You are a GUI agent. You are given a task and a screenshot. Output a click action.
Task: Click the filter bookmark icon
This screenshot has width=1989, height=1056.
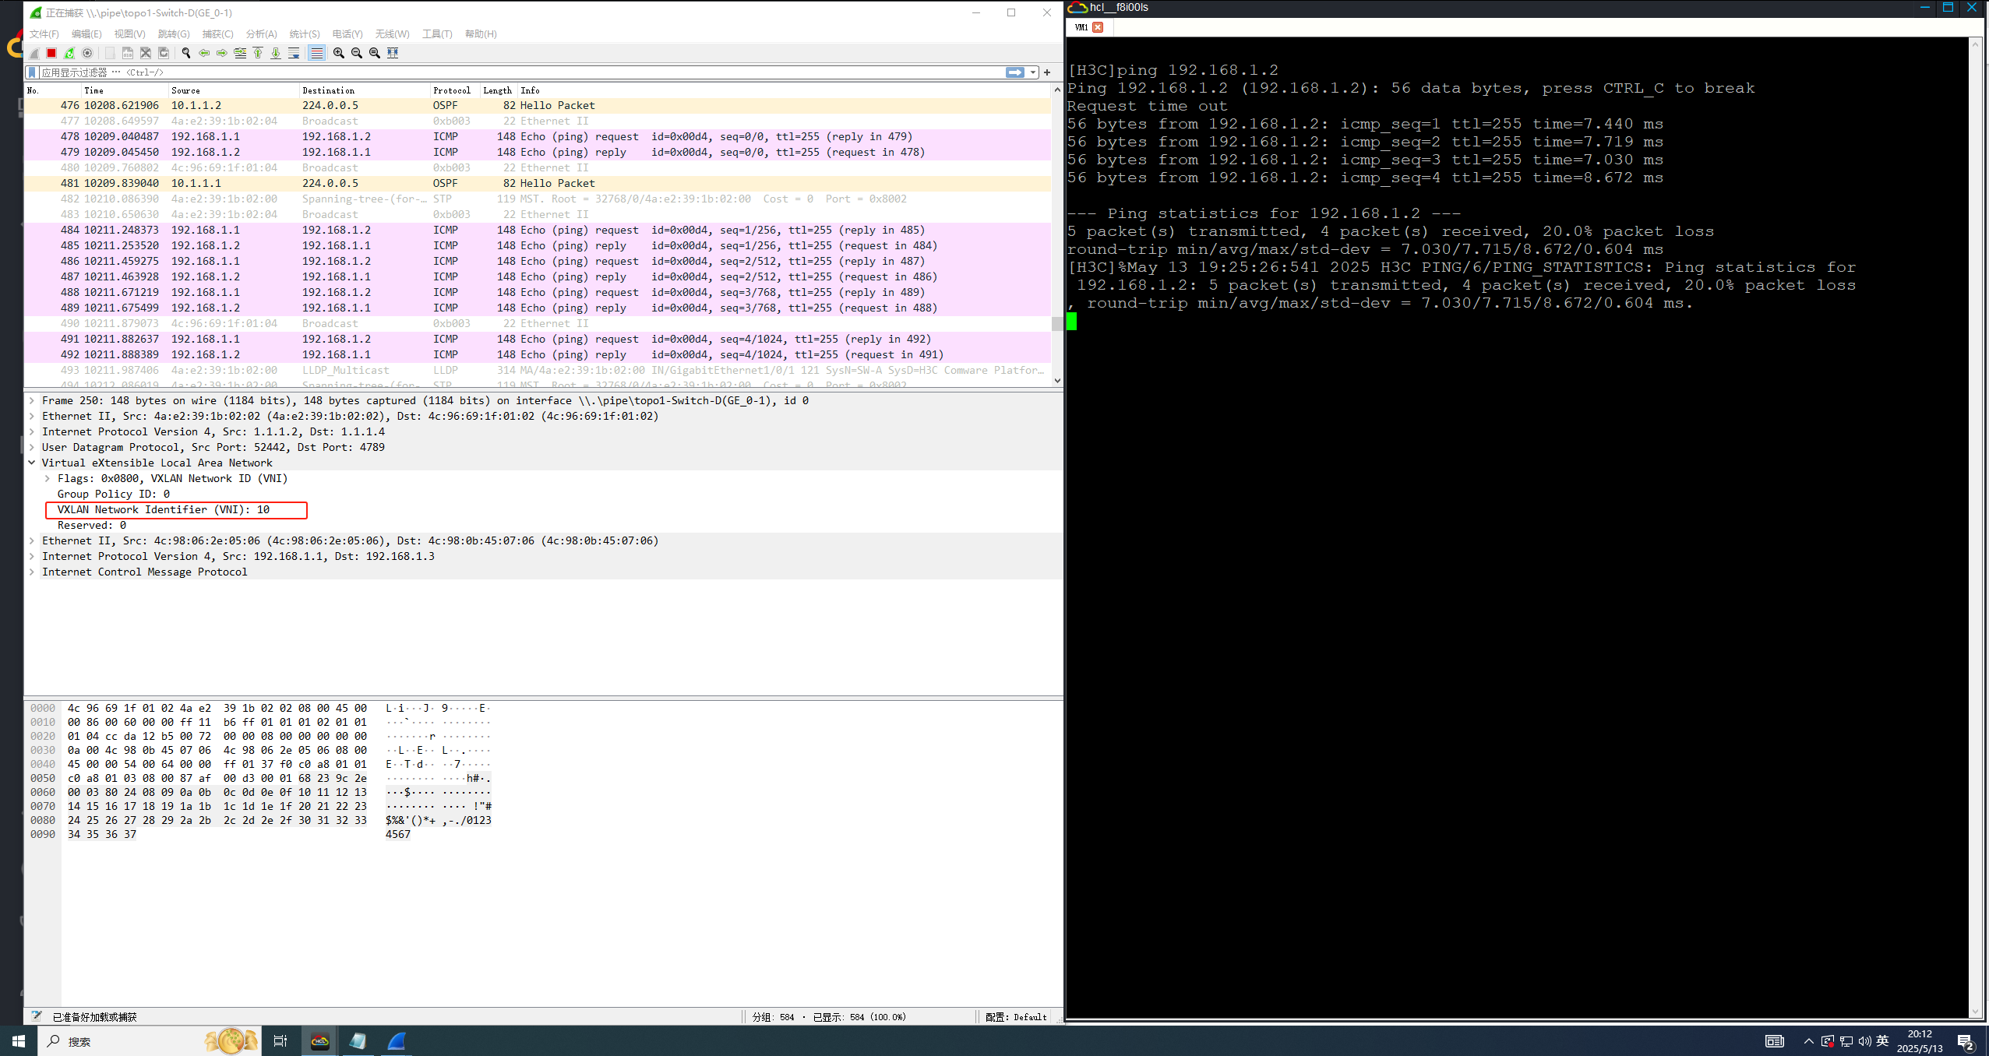tap(32, 72)
